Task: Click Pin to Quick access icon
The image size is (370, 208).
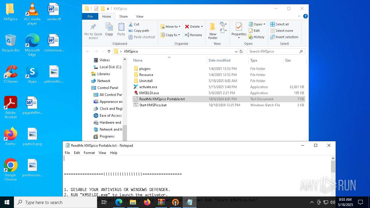Action: click(93, 31)
